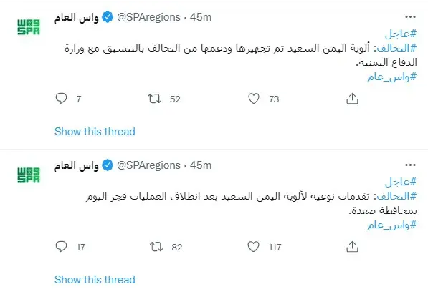Image resolution: width=428 pixels, height=297 pixels.
Task: Share the second tweet via share icon
Action: pos(352,247)
